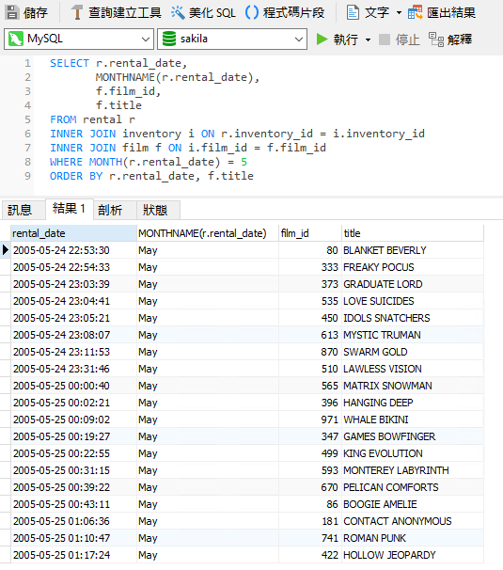Click the 解釋 Explain label

460,40
